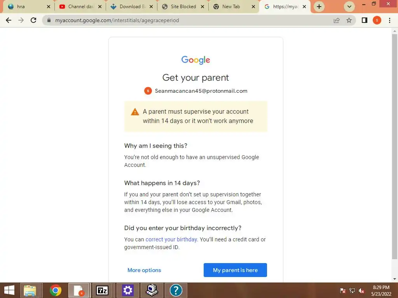Open the Chrome three-dot menu

pyautogui.click(x=389, y=20)
